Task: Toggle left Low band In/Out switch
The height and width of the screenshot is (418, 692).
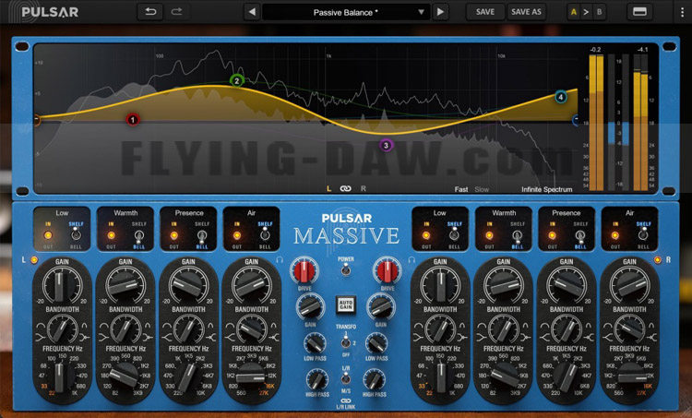Action: [48, 235]
